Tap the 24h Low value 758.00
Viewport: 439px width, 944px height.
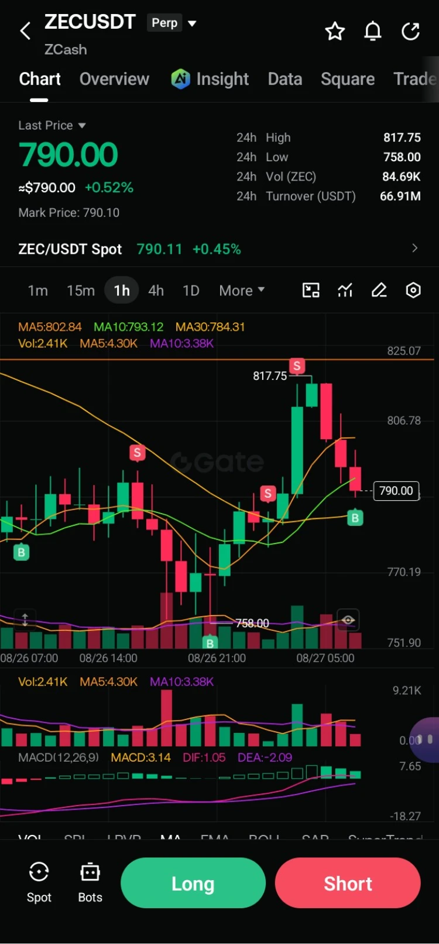[402, 157]
